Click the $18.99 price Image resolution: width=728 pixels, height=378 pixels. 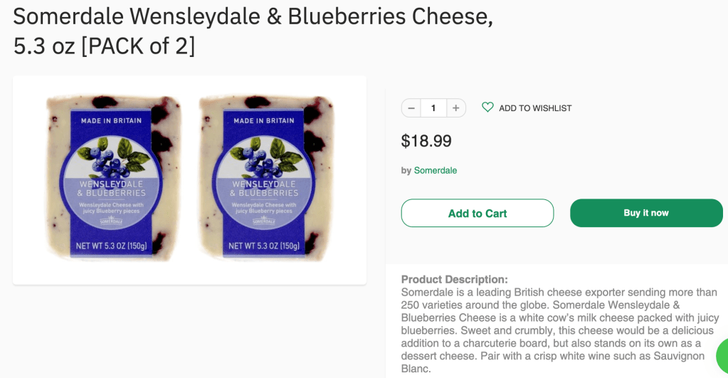point(426,141)
